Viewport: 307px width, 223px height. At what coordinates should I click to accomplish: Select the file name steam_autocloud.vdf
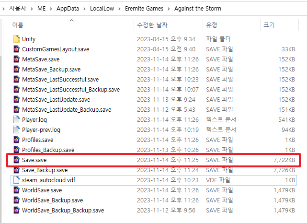pyautogui.click(x=48, y=180)
